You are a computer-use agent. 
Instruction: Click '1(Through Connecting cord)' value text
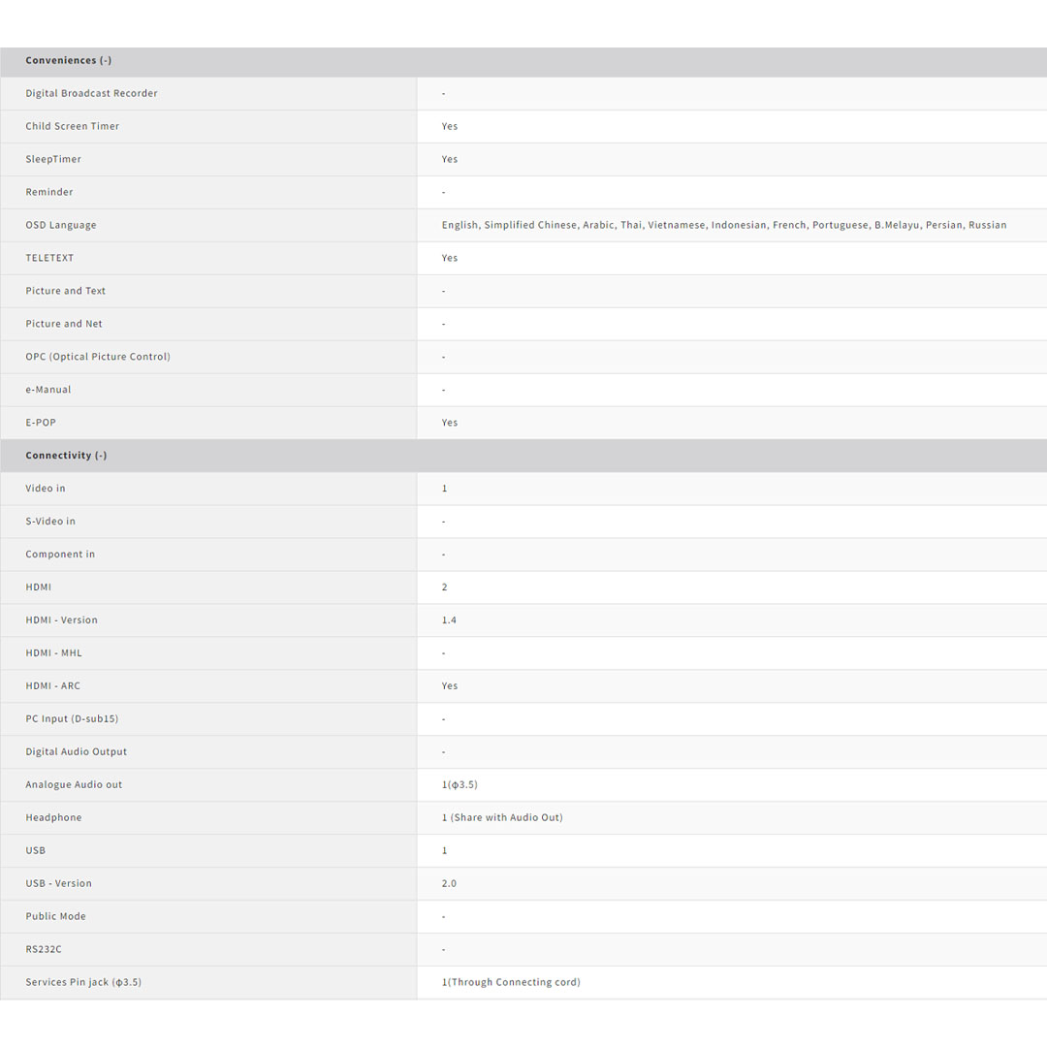click(x=511, y=983)
